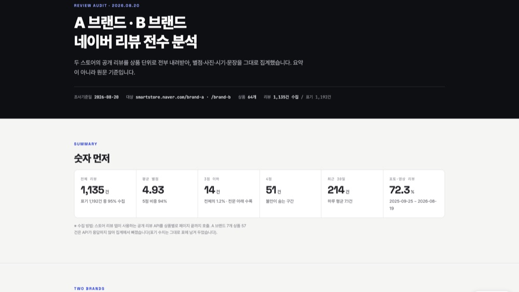Click the '수집 방법' methodology footnote
Image resolution: width=519 pixels, height=292 pixels.
point(160,229)
